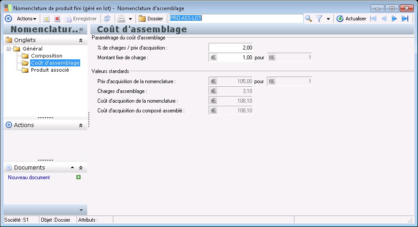Click the filter funnel icon
The image size is (418, 227).
[x=319, y=19]
